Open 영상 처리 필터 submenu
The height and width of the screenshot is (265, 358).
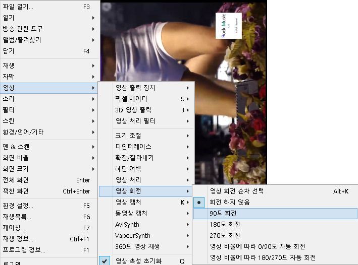tap(146, 121)
